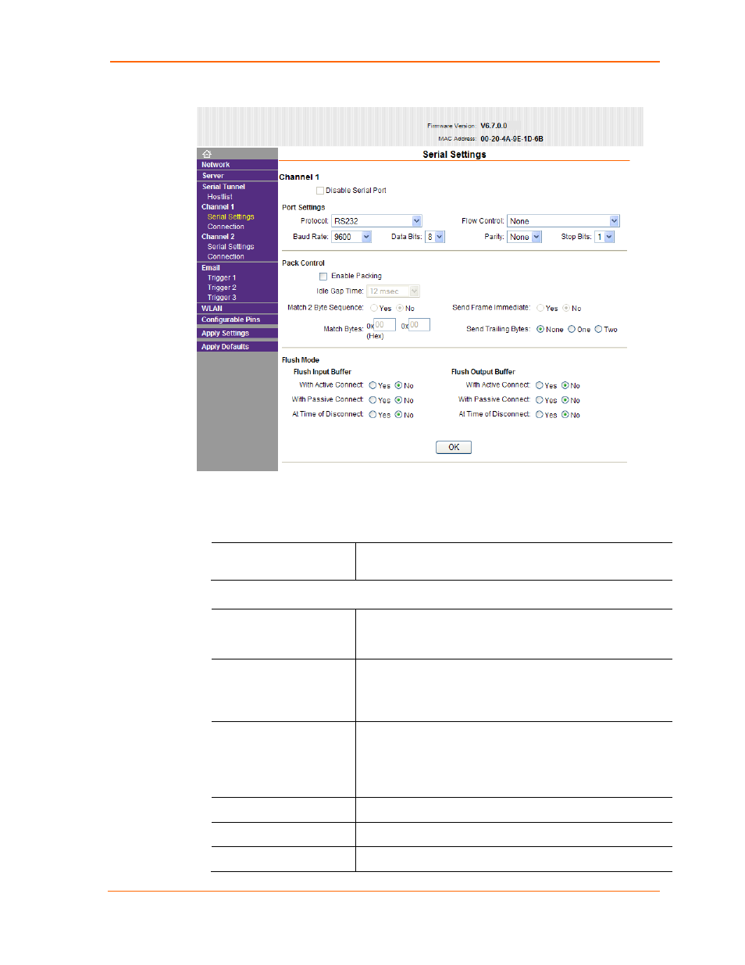Open Channel 2 Serial Settings link
The image size is (745, 965).
tap(230, 247)
